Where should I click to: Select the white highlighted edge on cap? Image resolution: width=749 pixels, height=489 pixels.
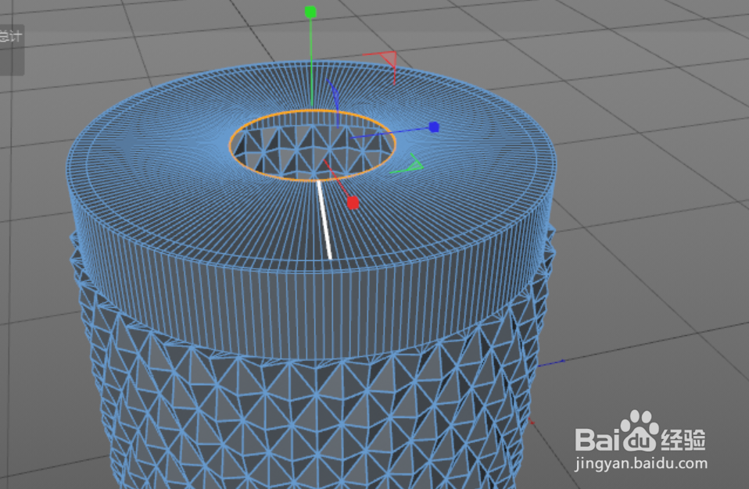click(x=324, y=220)
